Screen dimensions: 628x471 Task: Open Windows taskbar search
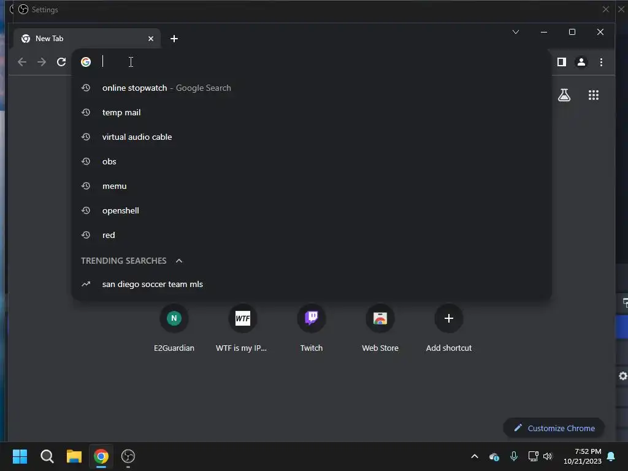(47, 456)
